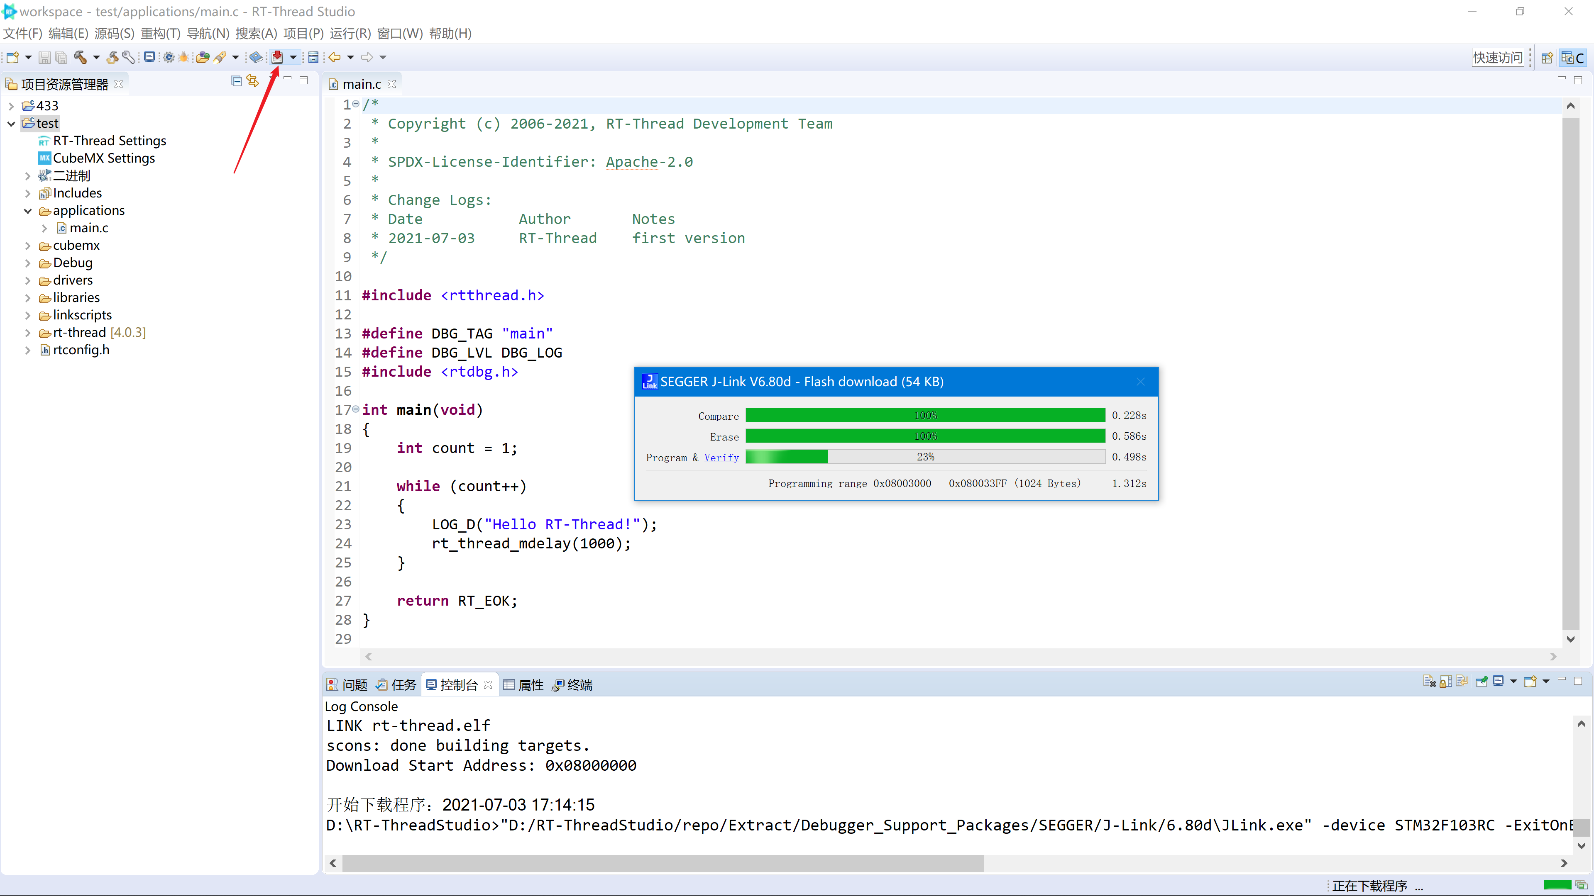Expand the rt-thread [4.0.3] folder
Screen dimensions: 1594x896
(x=28, y=333)
